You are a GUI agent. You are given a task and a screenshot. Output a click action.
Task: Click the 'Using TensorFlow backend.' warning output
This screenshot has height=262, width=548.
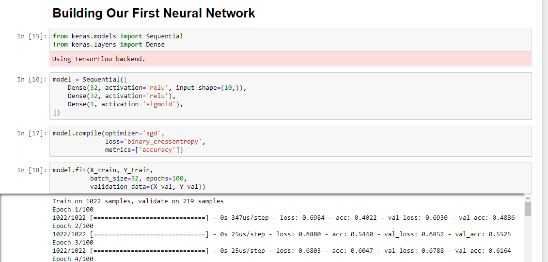(99, 59)
